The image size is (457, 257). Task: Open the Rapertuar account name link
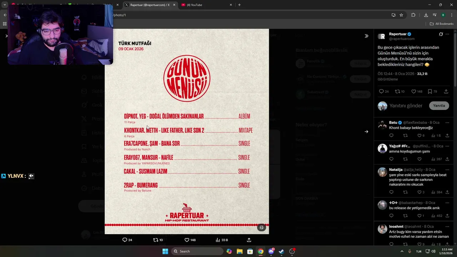[398, 34]
